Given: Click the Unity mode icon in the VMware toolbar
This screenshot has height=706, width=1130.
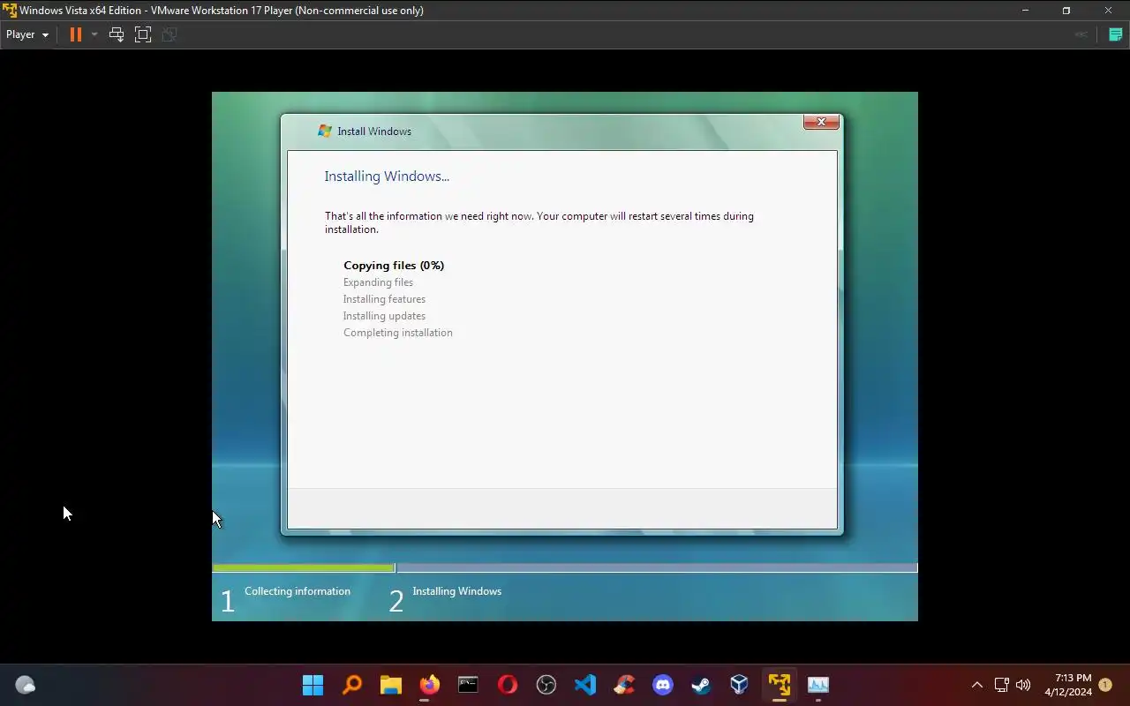Looking at the screenshot, I should 169,34.
